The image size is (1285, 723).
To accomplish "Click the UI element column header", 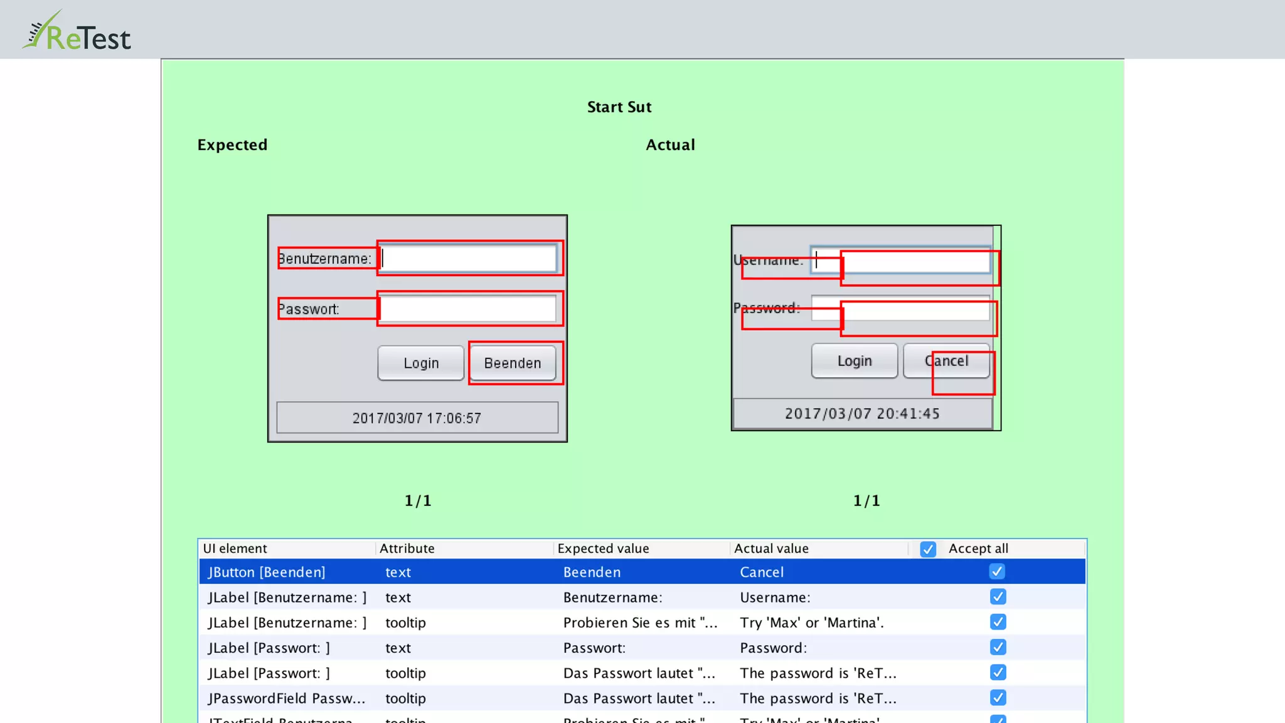I will coord(235,549).
